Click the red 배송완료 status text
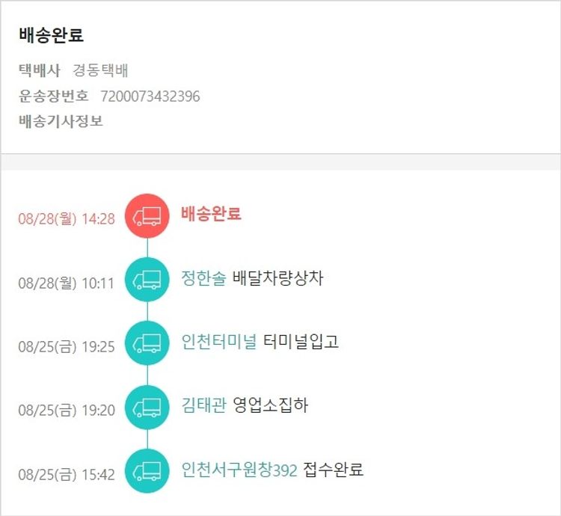 tap(211, 214)
